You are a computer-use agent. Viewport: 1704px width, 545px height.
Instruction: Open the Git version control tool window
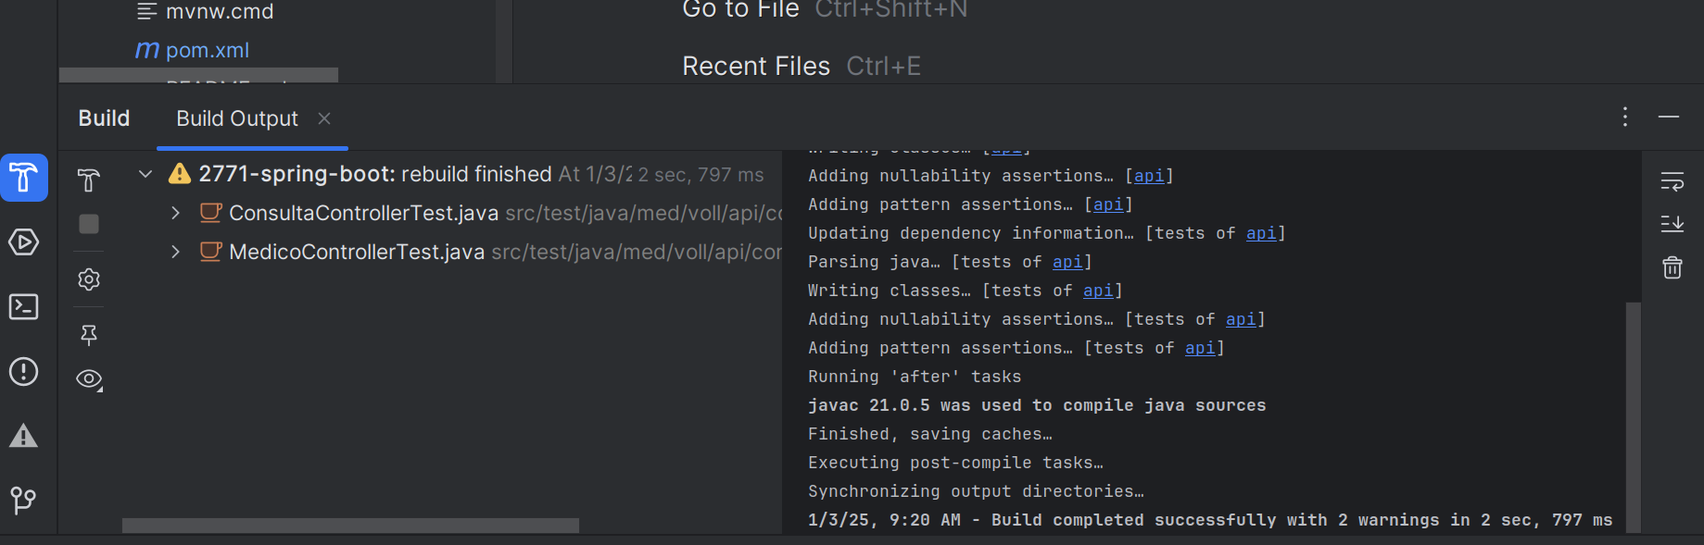pyautogui.click(x=24, y=501)
